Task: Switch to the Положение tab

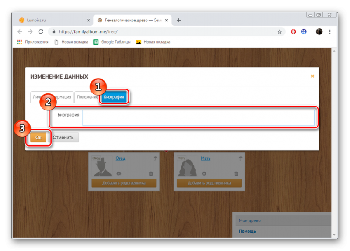Action: click(87, 97)
